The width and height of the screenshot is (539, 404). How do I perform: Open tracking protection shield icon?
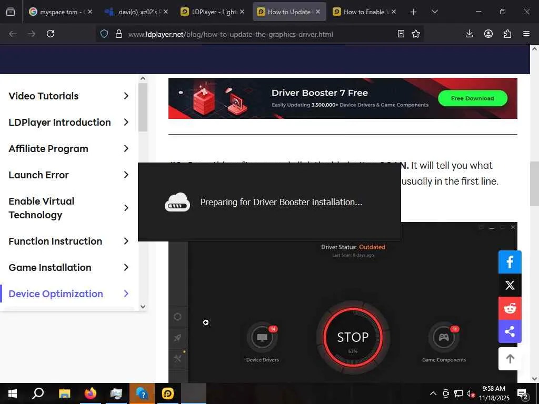(104, 34)
